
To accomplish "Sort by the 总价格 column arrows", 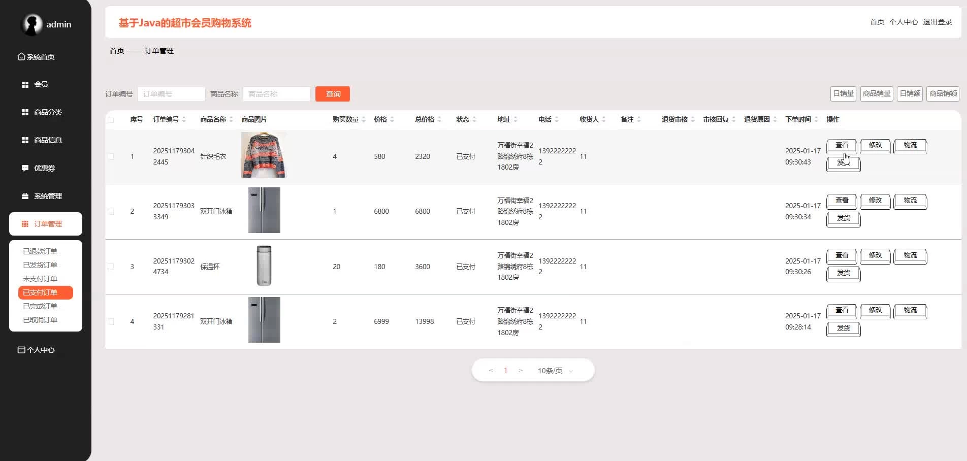I will coord(439,119).
